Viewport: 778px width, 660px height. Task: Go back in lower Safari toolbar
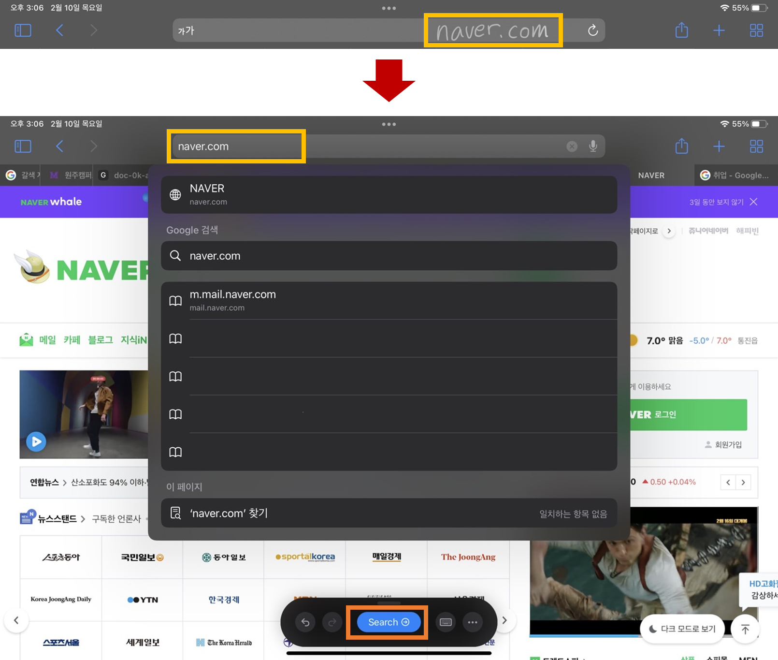pyautogui.click(x=59, y=146)
